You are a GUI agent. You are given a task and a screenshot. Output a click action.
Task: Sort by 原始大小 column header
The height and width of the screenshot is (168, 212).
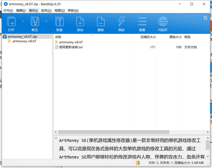[175, 37]
